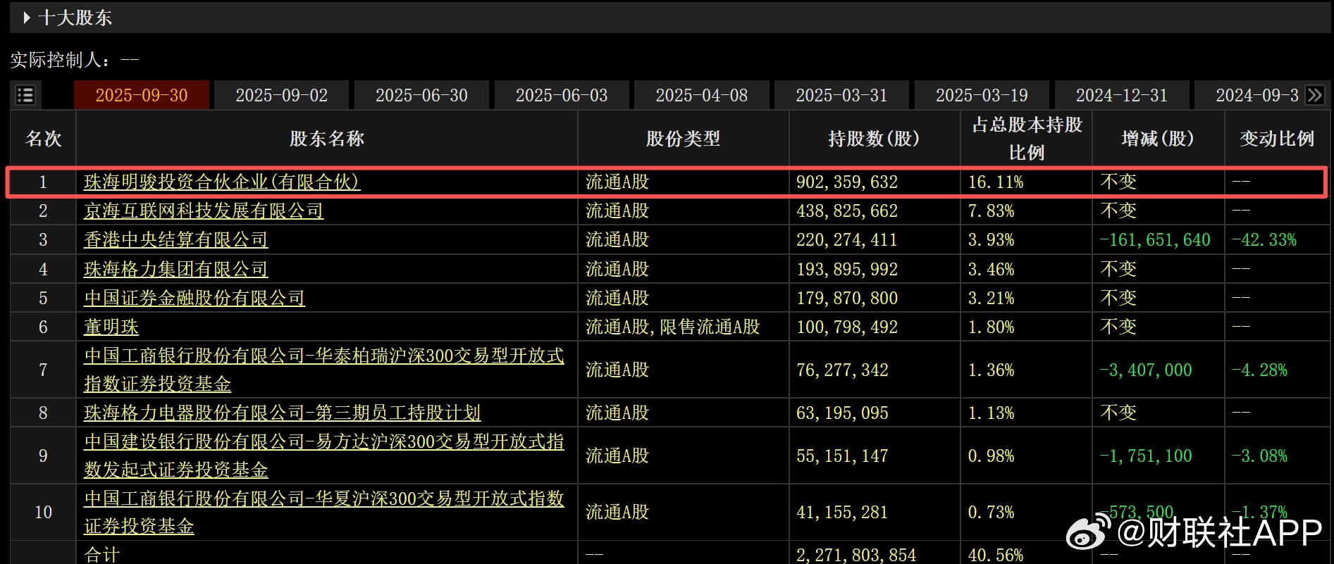Viewport: 1334px width, 564px height.
Task: Open shareholder link 珠海明骏投资合伙企业
Action: coord(222,182)
